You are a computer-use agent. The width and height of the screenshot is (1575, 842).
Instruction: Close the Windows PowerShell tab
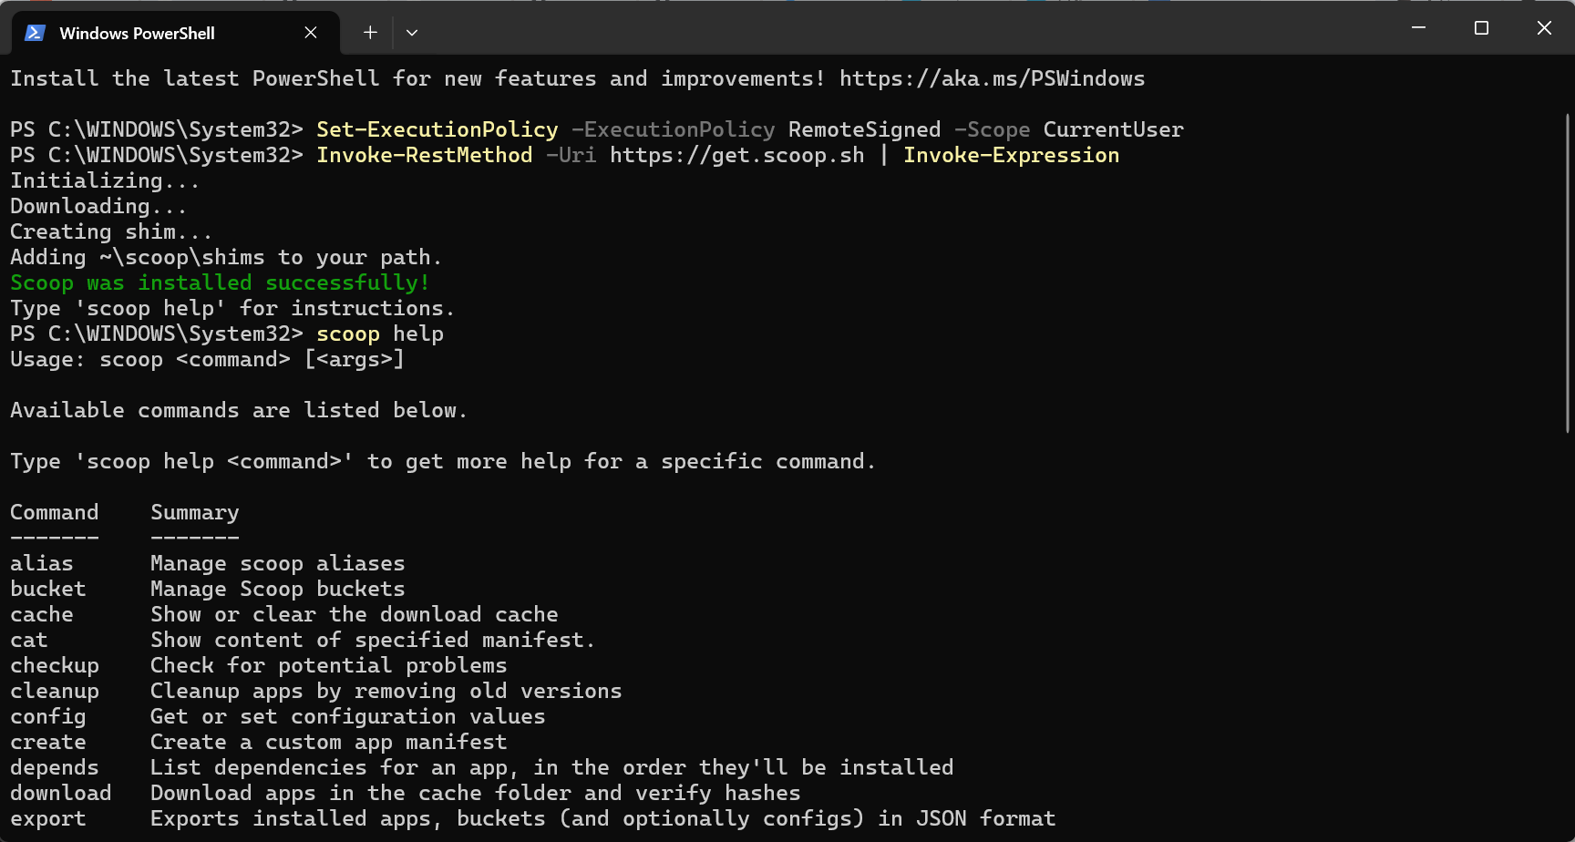311,33
